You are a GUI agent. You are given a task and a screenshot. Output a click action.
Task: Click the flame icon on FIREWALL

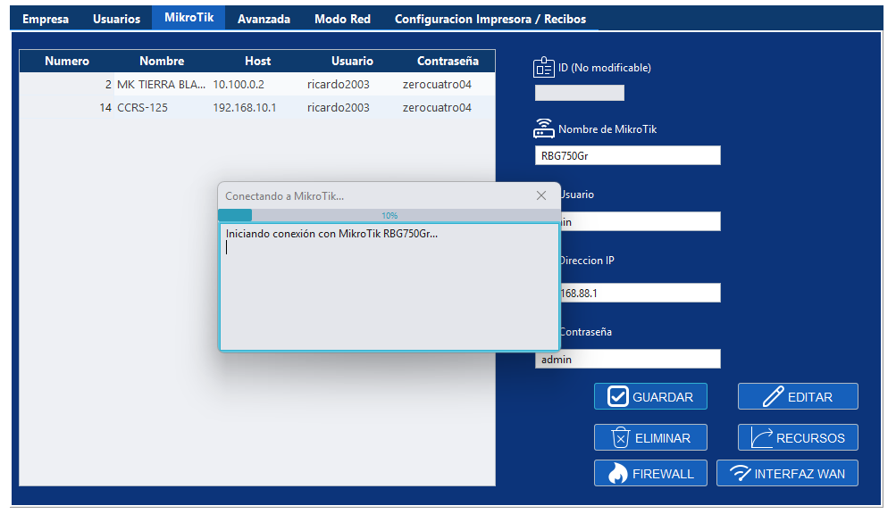click(615, 473)
